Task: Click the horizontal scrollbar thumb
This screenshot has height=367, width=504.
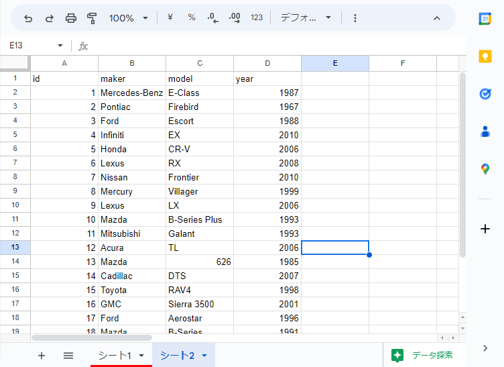Action: (92, 337)
